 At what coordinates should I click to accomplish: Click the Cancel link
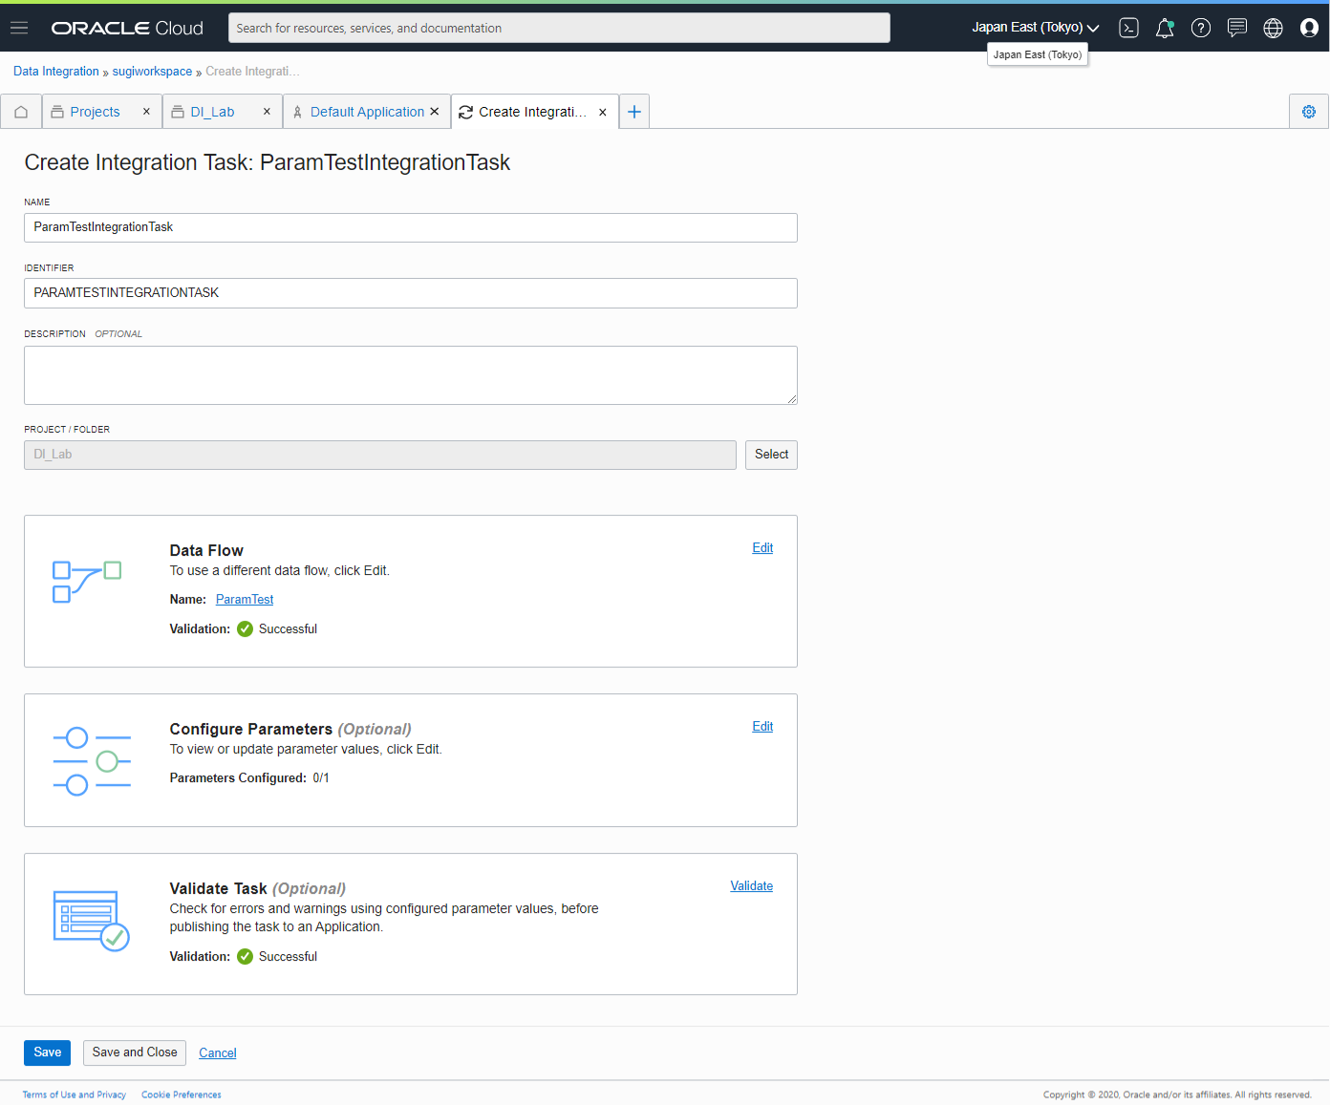[218, 1052]
